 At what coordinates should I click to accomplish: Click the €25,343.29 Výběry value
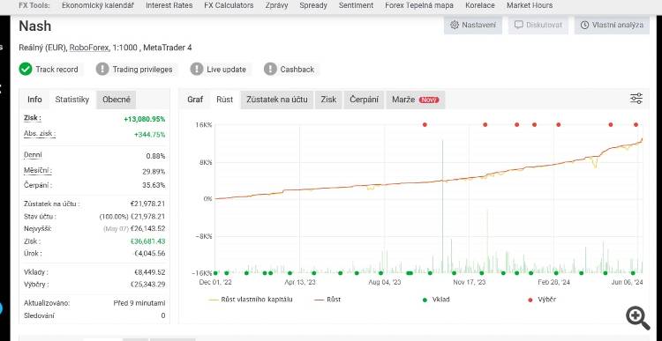[x=147, y=285]
